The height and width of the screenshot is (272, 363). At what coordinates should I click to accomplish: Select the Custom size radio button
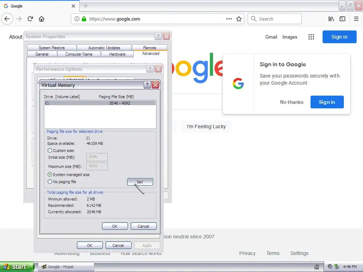pyautogui.click(x=50, y=150)
